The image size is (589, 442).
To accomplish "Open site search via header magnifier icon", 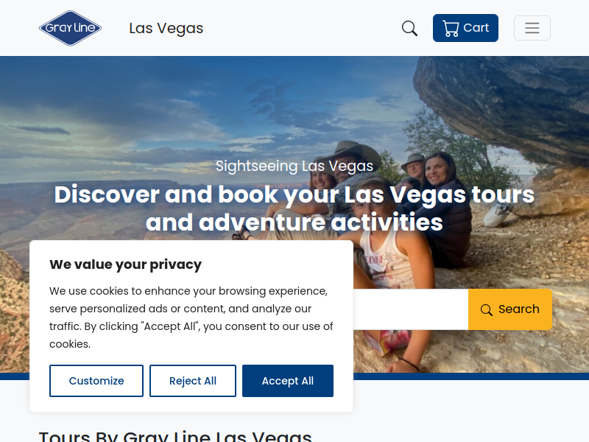I will 409,28.
